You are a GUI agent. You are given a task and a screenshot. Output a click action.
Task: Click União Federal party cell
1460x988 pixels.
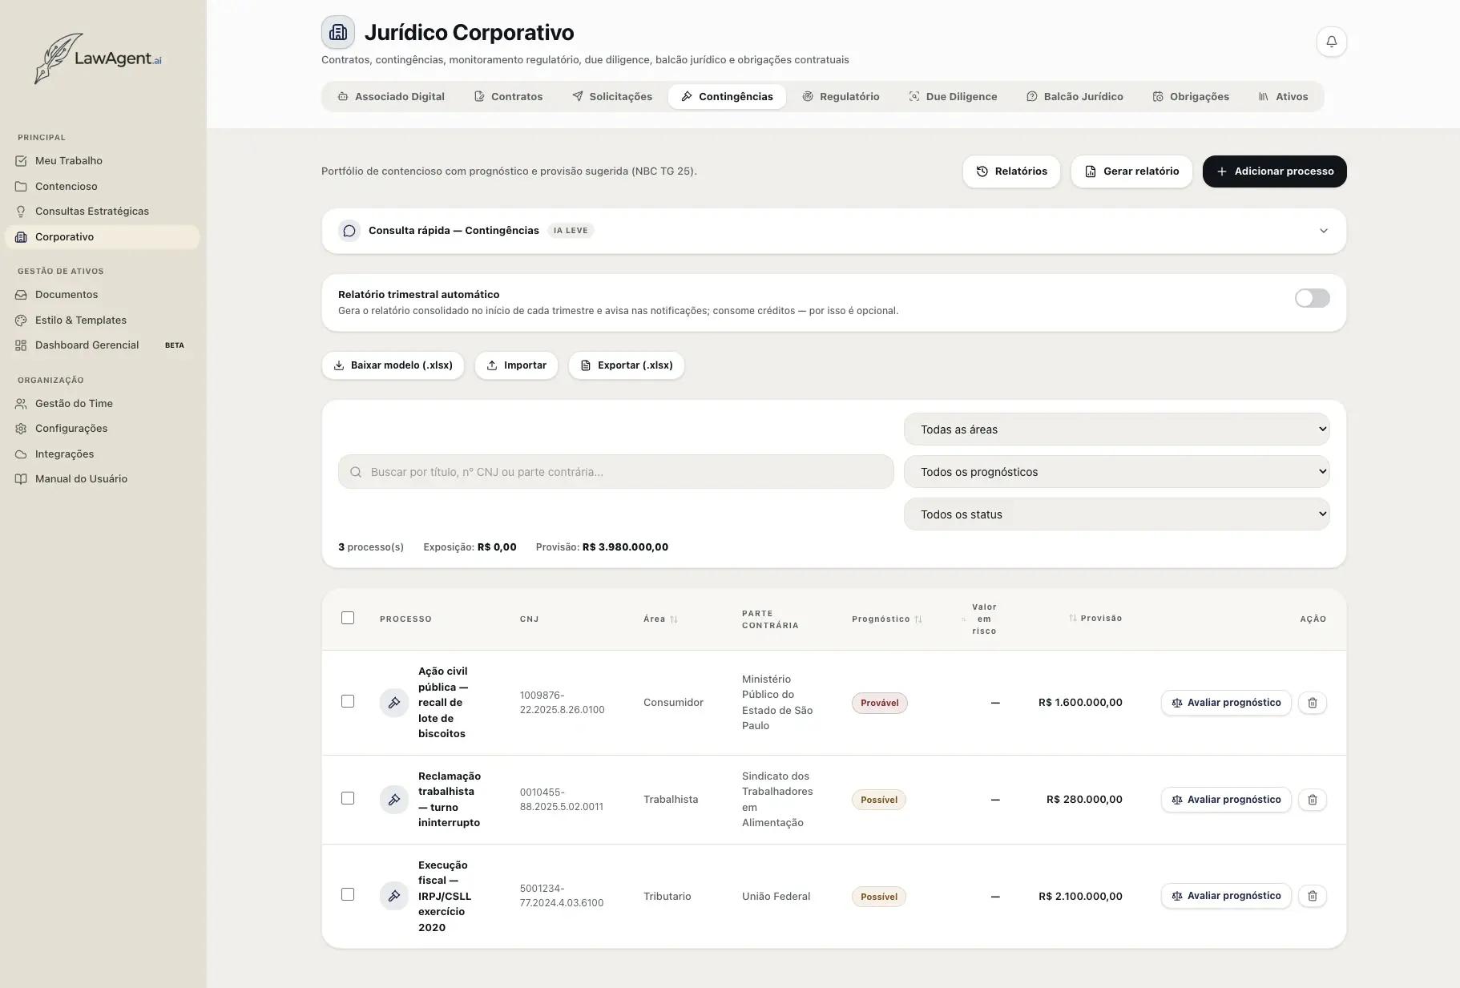[x=776, y=897]
